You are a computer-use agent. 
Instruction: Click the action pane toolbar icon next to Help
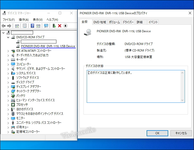click(38, 26)
